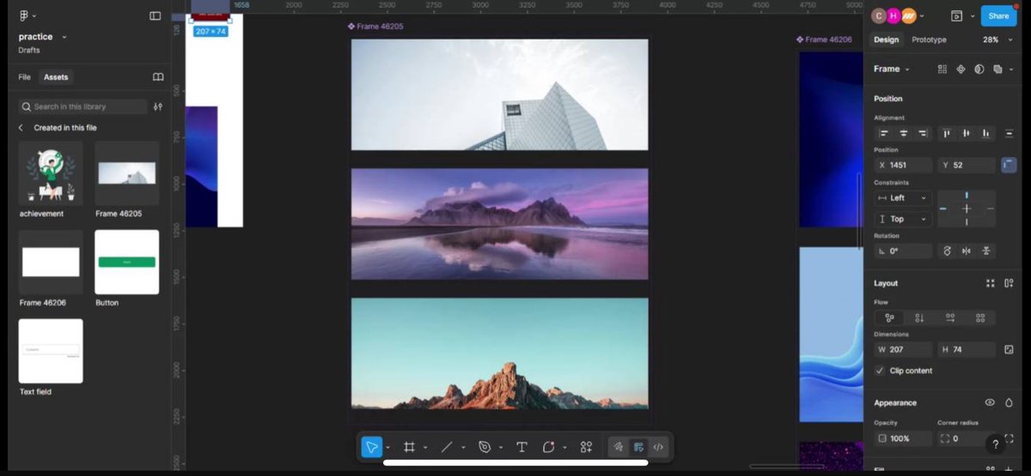The height and width of the screenshot is (476, 1031).
Task: Expand shape tool options arrow
Action: 463,448
